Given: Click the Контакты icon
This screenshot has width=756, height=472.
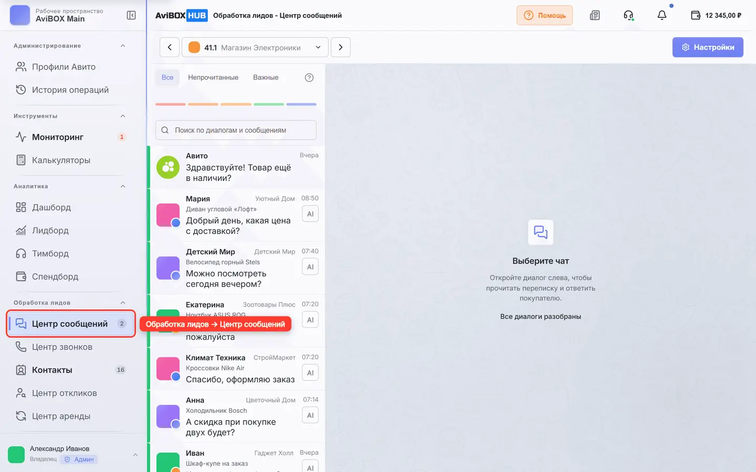Looking at the screenshot, I should 21,370.
